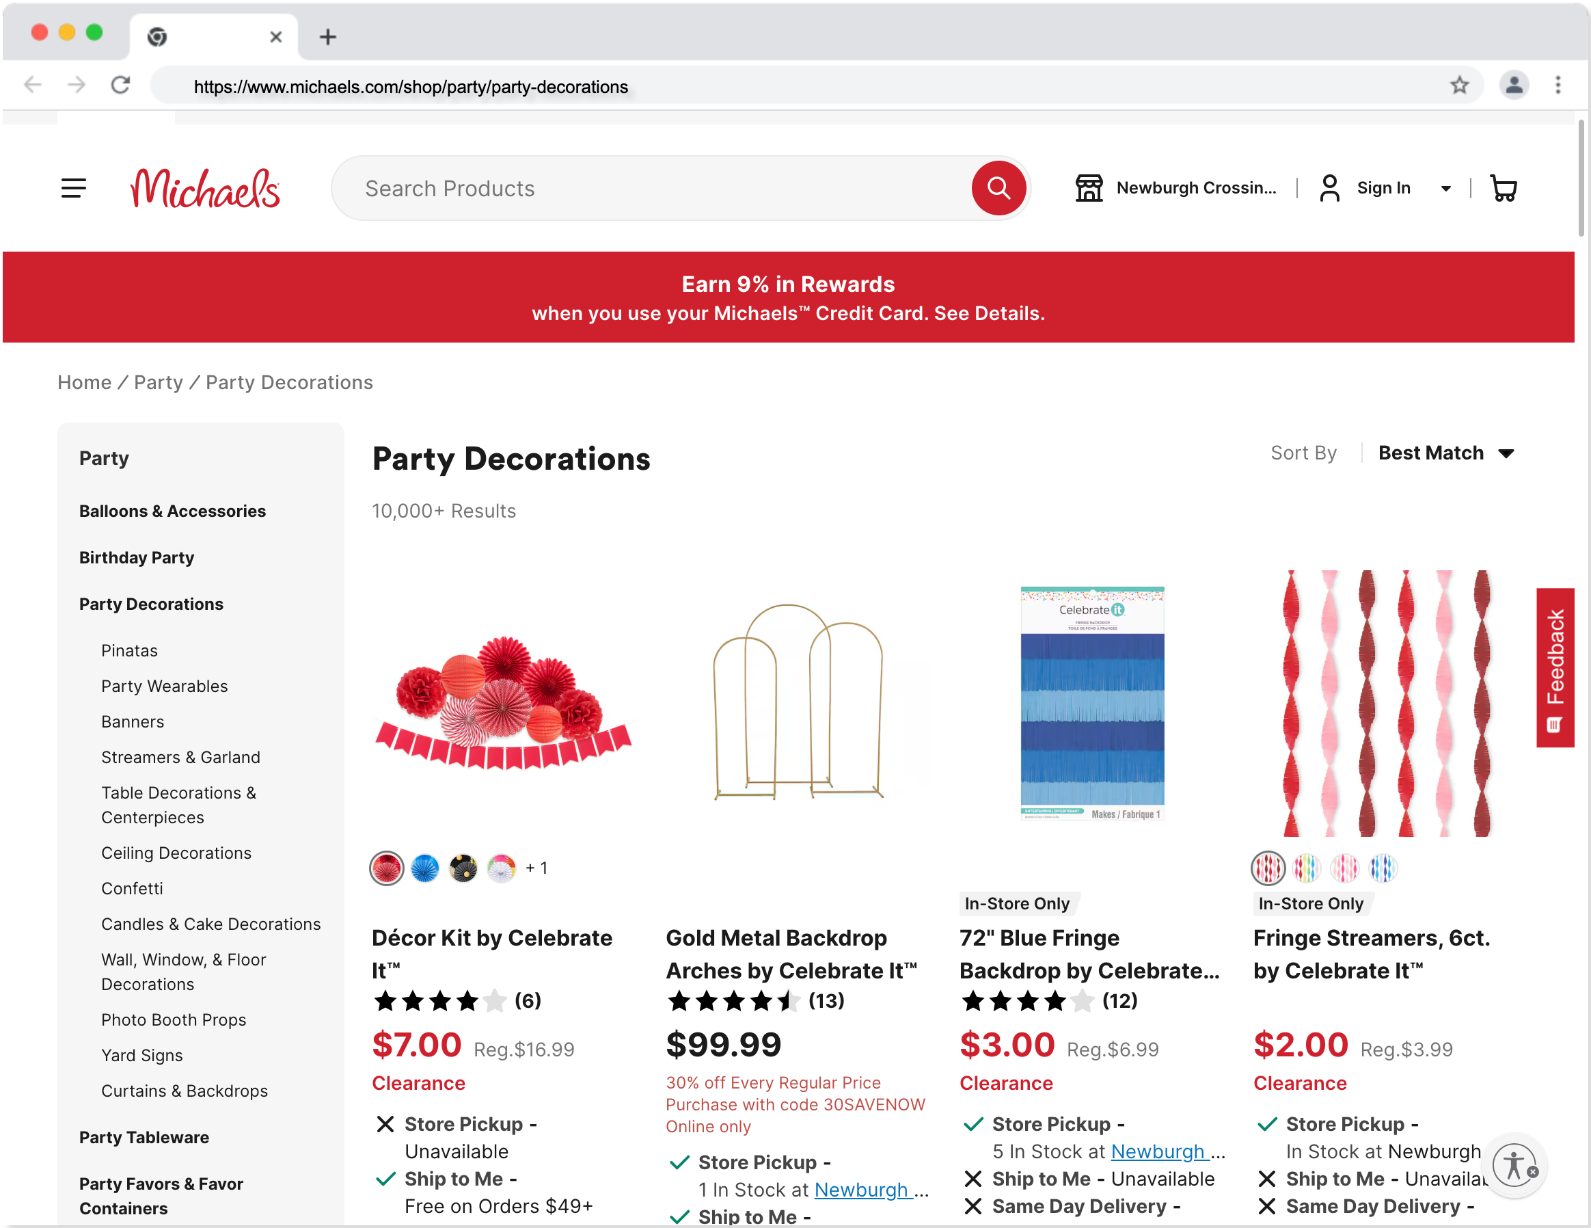Open the accessibility options button
This screenshot has width=1591, height=1228.
click(1514, 1164)
